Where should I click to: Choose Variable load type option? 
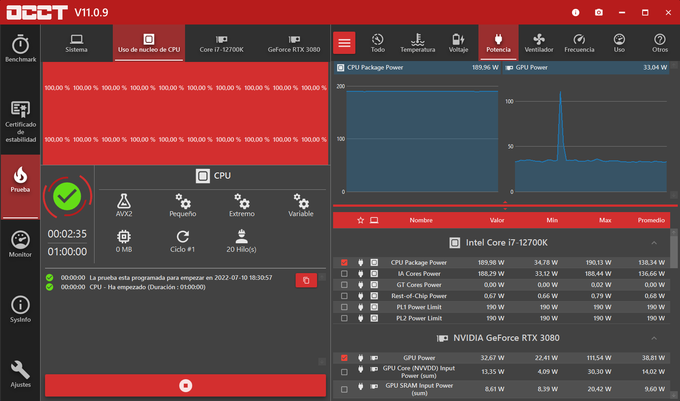(301, 205)
